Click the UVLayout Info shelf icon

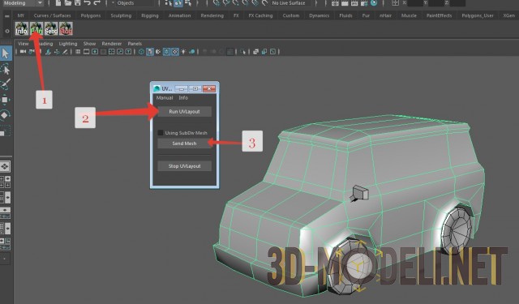click(22, 29)
